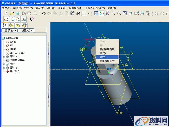Choose 退出编辑尺寸 from context menu
This screenshot has height=127, width=169.
coord(107,61)
